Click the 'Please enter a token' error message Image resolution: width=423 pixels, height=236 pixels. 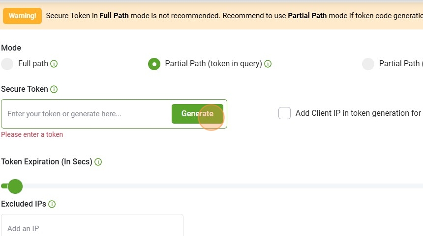[x=32, y=134]
